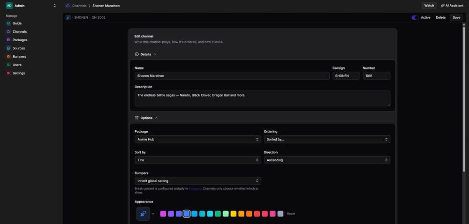This screenshot has width=469, height=224.
Task: Open the Bumpers dropdown showing Inherit global setting
Action: (198, 181)
